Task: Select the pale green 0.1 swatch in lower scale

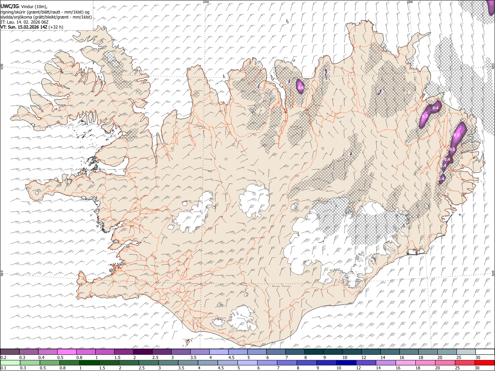Action: [x=10, y=362]
